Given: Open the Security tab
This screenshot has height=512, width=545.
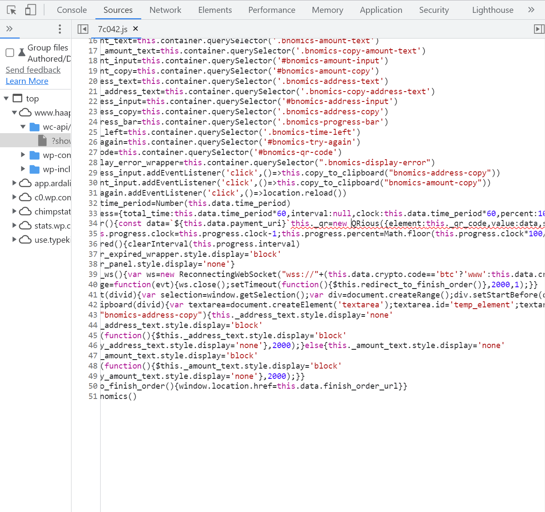Looking at the screenshot, I should (x=434, y=10).
